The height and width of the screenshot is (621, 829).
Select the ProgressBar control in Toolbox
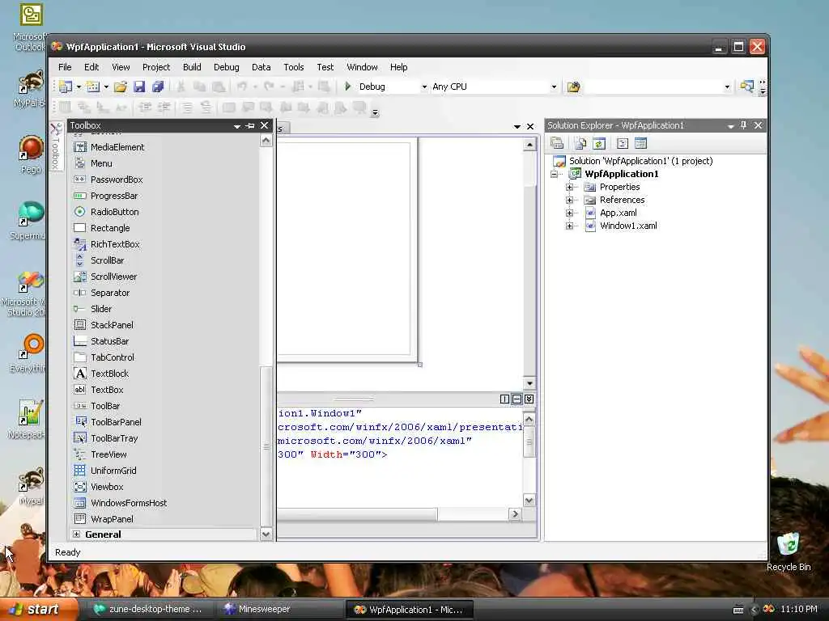[x=113, y=196]
